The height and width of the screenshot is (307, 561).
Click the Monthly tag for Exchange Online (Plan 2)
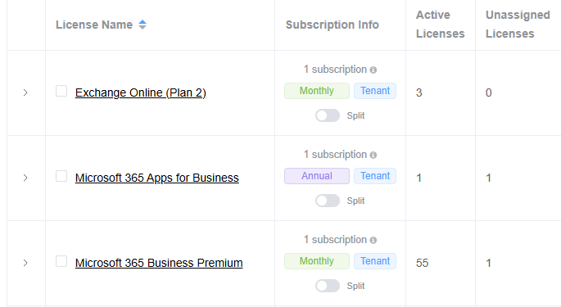point(317,91)
